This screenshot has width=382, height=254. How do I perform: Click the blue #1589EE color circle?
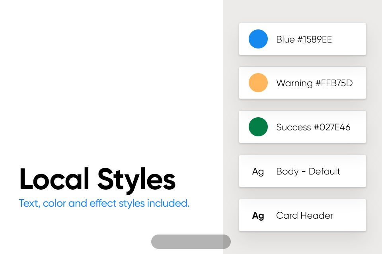coord(258,39)
